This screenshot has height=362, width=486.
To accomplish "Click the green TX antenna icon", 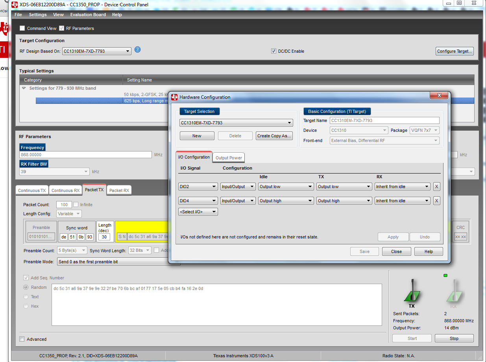I will click(x=412, y=291).
